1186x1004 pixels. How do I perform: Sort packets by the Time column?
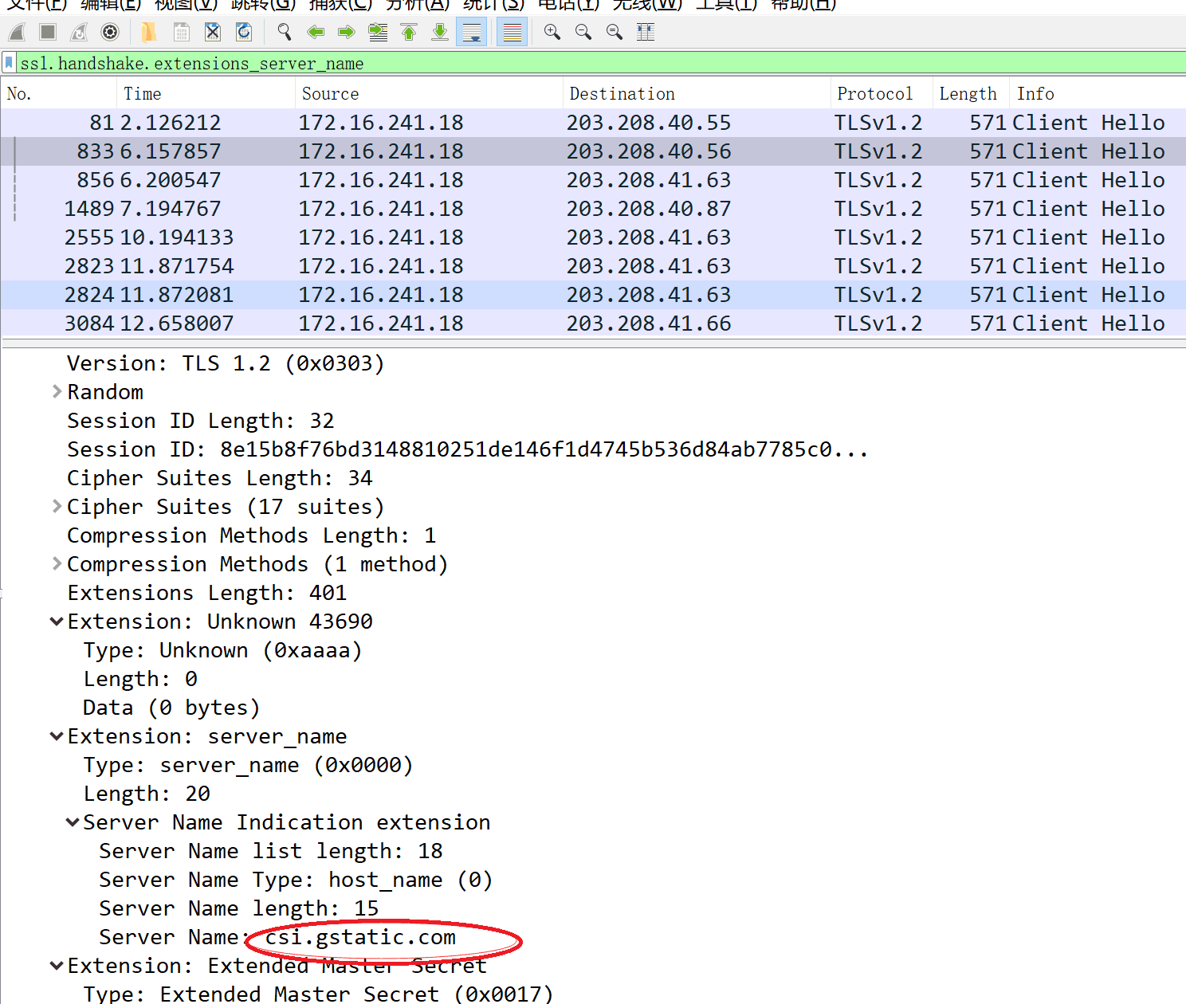click(206, 93)
